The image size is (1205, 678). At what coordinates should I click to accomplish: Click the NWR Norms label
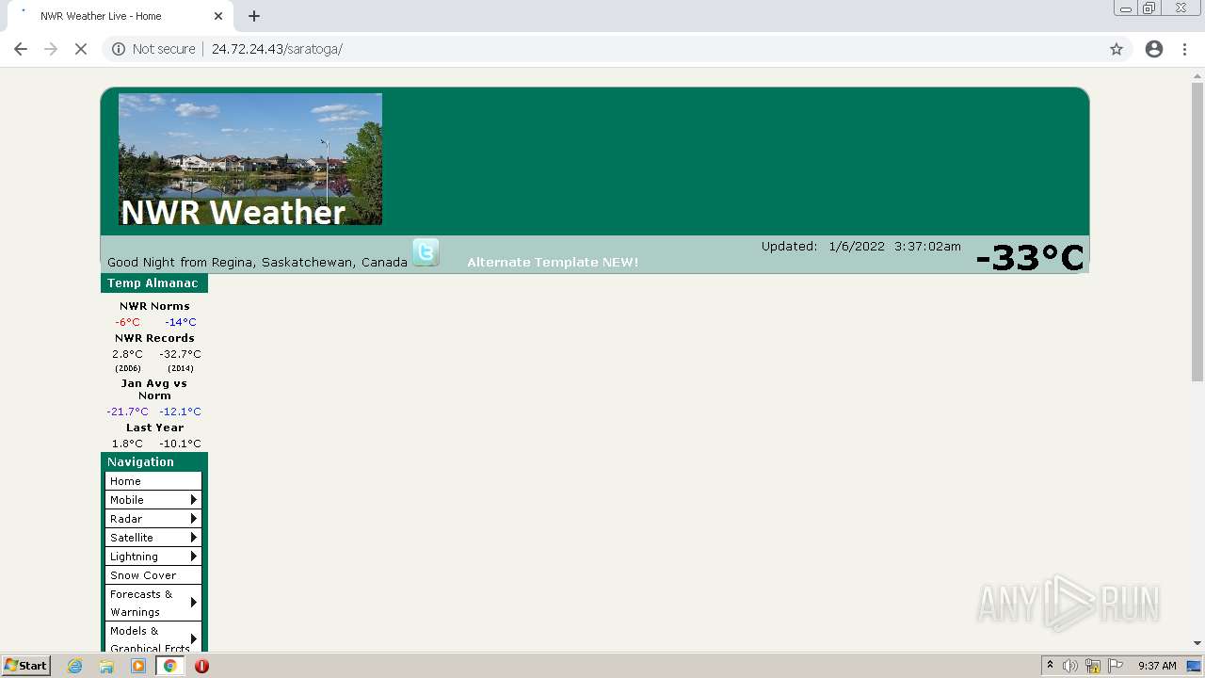tap(154, 306)
